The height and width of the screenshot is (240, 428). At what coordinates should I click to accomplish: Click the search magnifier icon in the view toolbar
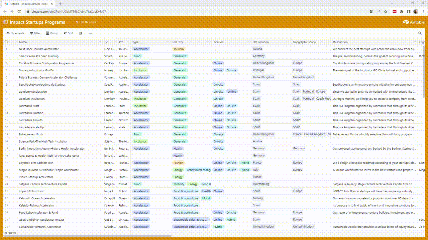click(x=420, y=33)
